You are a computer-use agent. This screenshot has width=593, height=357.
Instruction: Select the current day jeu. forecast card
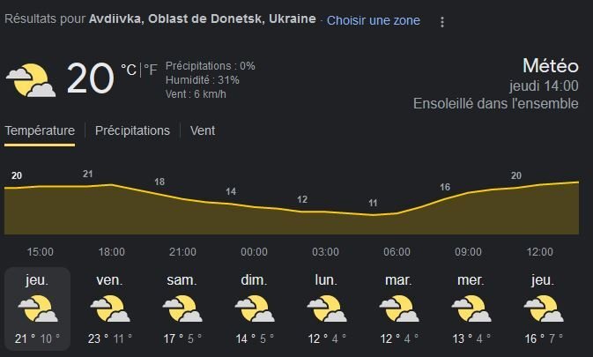pyautogui.click(x=38, y=309)
